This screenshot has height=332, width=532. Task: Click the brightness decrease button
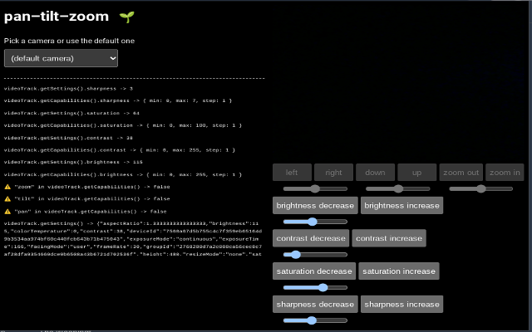click(x=315, y=205)
